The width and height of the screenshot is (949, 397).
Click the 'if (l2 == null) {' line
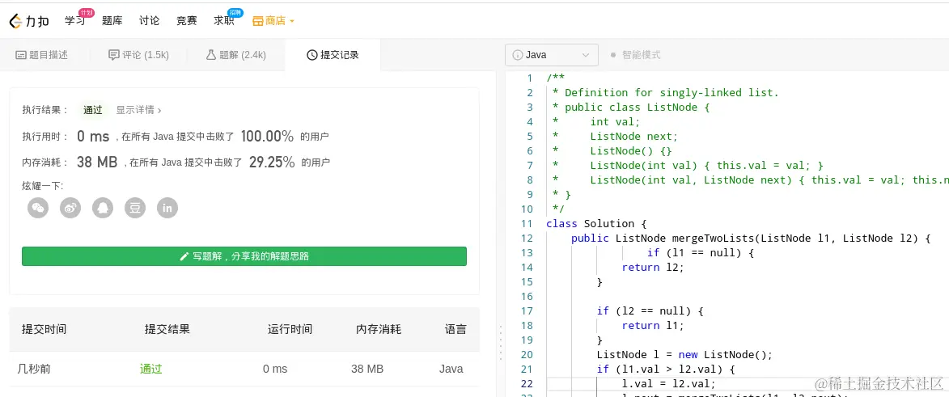[650, 310]
